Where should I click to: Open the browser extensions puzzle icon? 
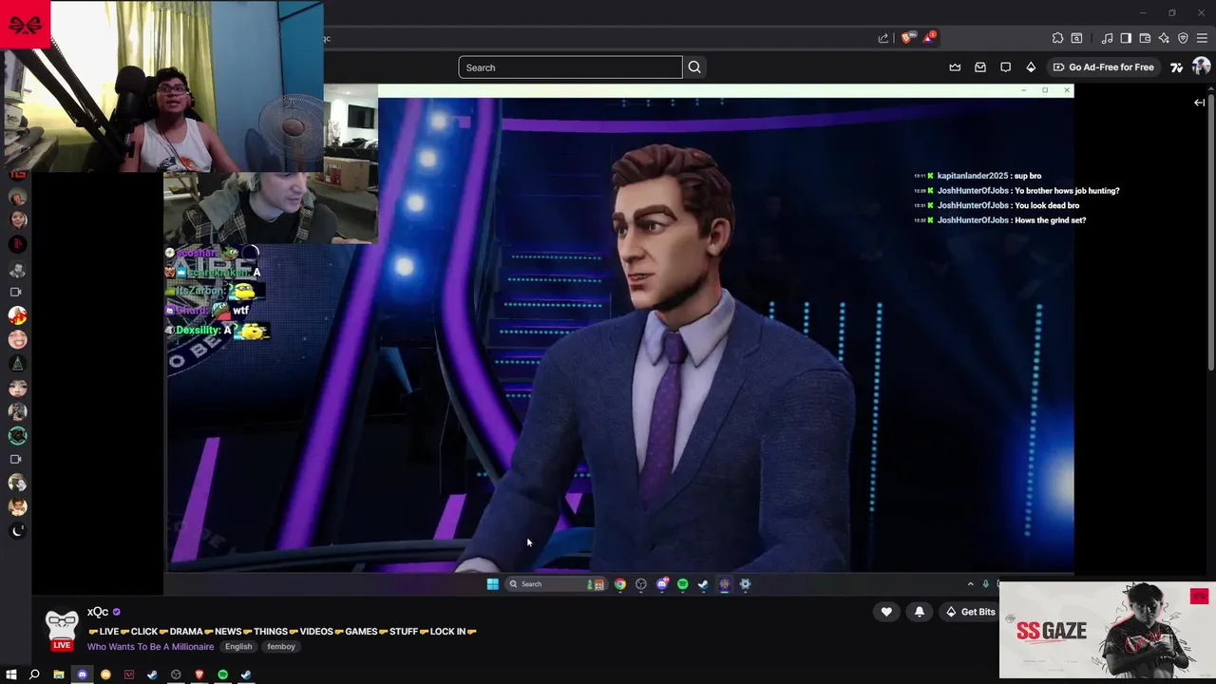(1057, 38)
